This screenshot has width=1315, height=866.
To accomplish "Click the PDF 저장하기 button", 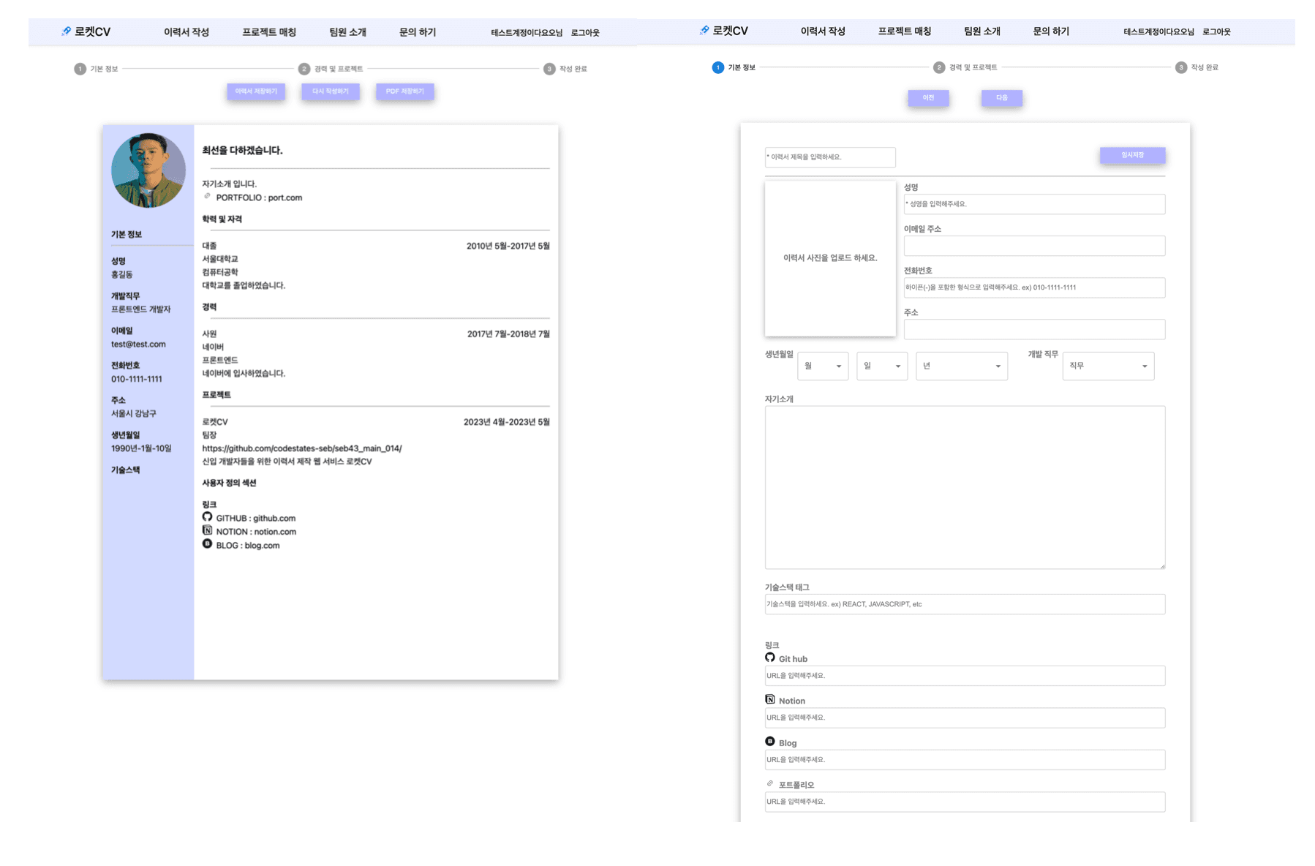I will coord(405,91).
